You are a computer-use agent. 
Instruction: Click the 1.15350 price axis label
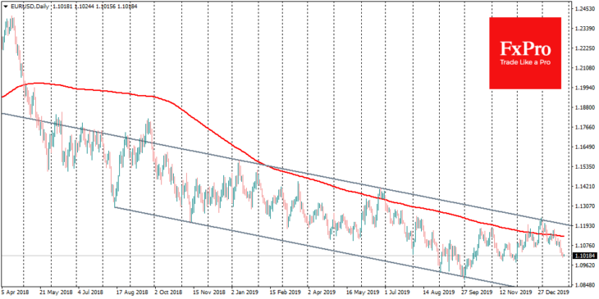(583, 166)
